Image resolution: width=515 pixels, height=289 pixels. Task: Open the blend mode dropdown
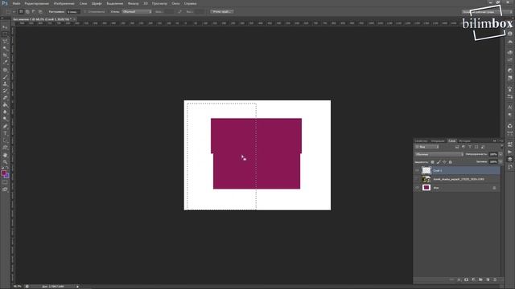tap(439, 154)
